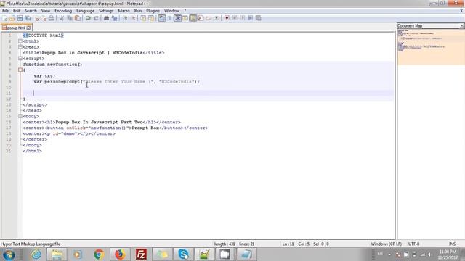Open the Function List panel icon
The image size is (465, 261).
tap(201, 18)
